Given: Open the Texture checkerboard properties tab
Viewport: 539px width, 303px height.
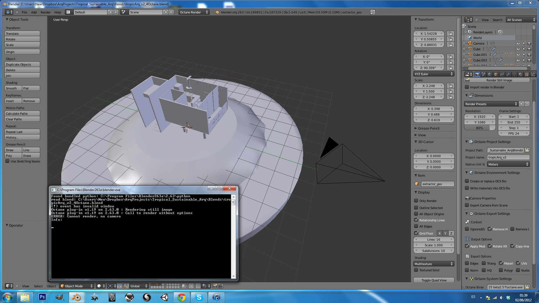Looking at the screenshot, I should click(527, 74).
